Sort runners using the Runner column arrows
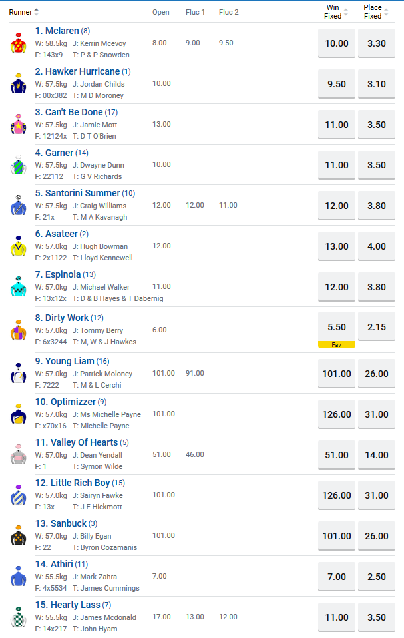Image resolution: width=404 pixels, height=638 pixels. pyautogui.click(x=36, y=12)
